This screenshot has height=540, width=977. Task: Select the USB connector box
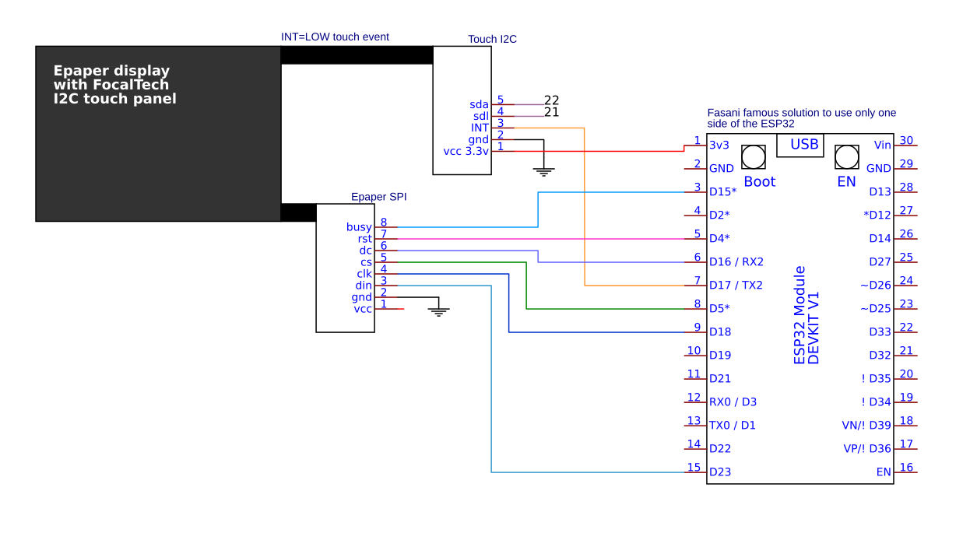click(800, 145)
